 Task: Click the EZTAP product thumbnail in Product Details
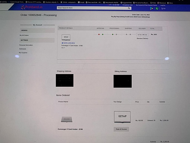66,37
